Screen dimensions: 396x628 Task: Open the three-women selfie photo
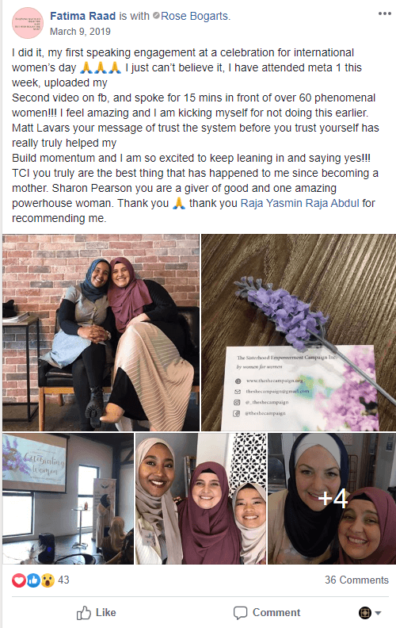tap(201, 499)
